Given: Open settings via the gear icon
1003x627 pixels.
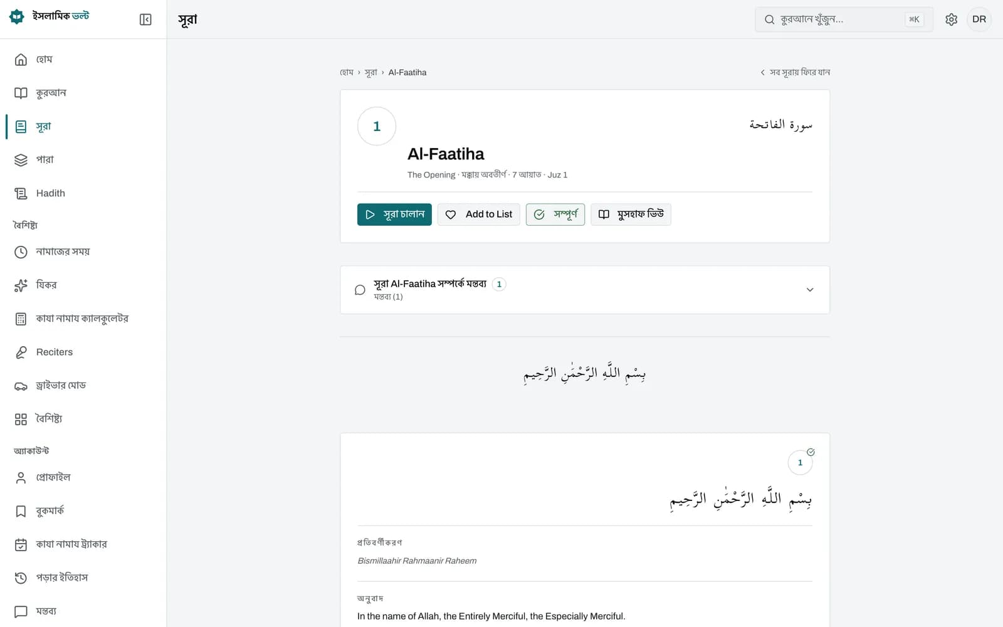Looking at the screenshot, I should pos(951,19).
